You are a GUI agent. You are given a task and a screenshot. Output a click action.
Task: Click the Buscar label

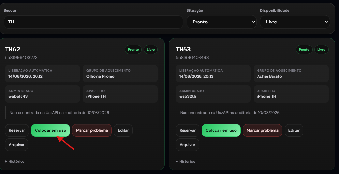click(10, 11)
